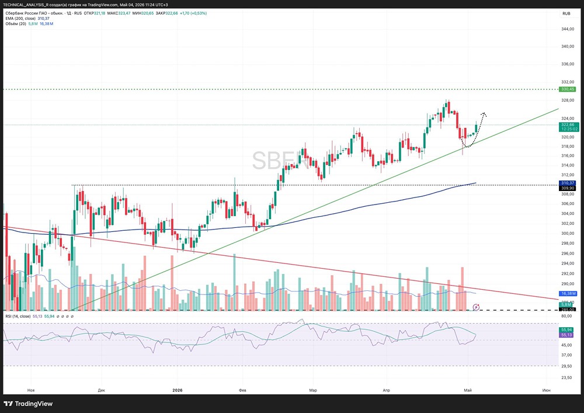
Task: Click the blue volume average label 16,38M
Action: click(x=568, y=293)
